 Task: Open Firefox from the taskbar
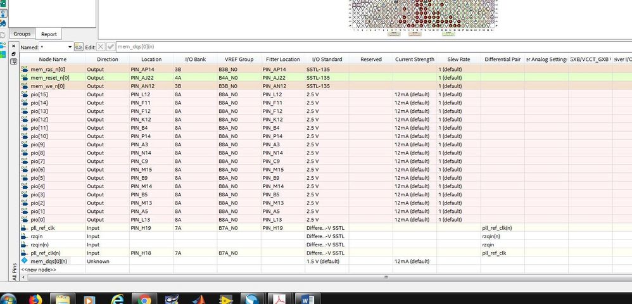pyautogui.click(x=35, y=299)
